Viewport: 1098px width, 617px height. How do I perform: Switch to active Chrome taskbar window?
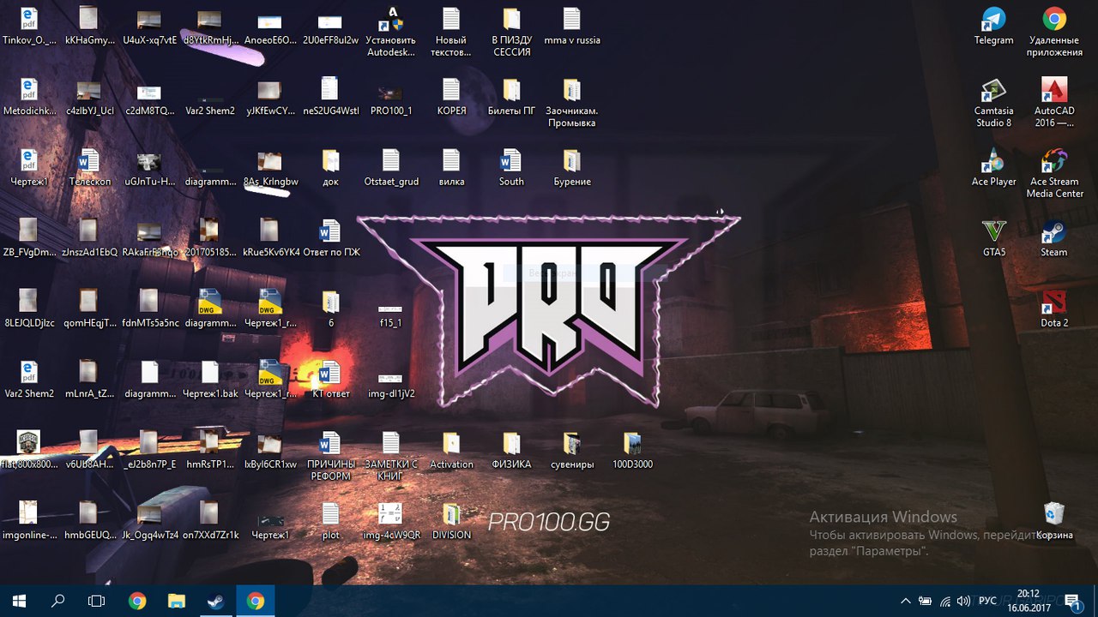255,601
